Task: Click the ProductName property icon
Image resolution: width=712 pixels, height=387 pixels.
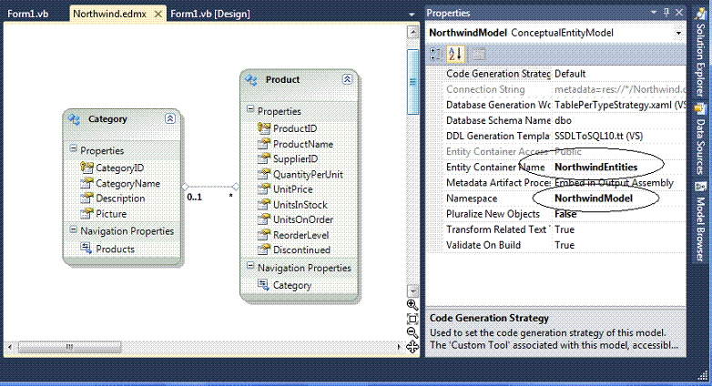Action: [x=264, y=144]
